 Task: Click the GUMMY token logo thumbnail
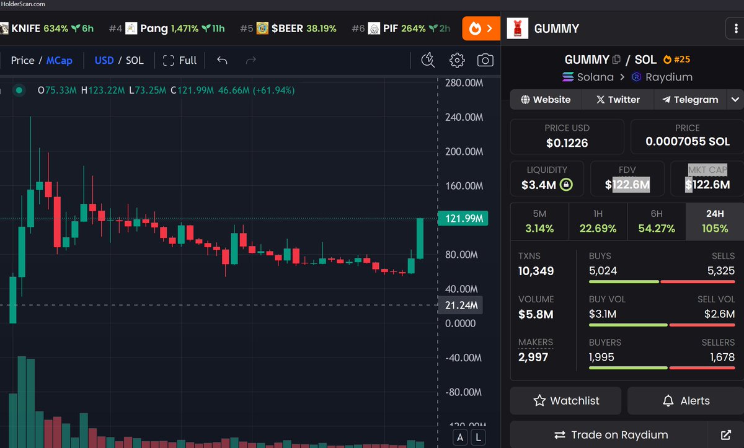[518, 29]
